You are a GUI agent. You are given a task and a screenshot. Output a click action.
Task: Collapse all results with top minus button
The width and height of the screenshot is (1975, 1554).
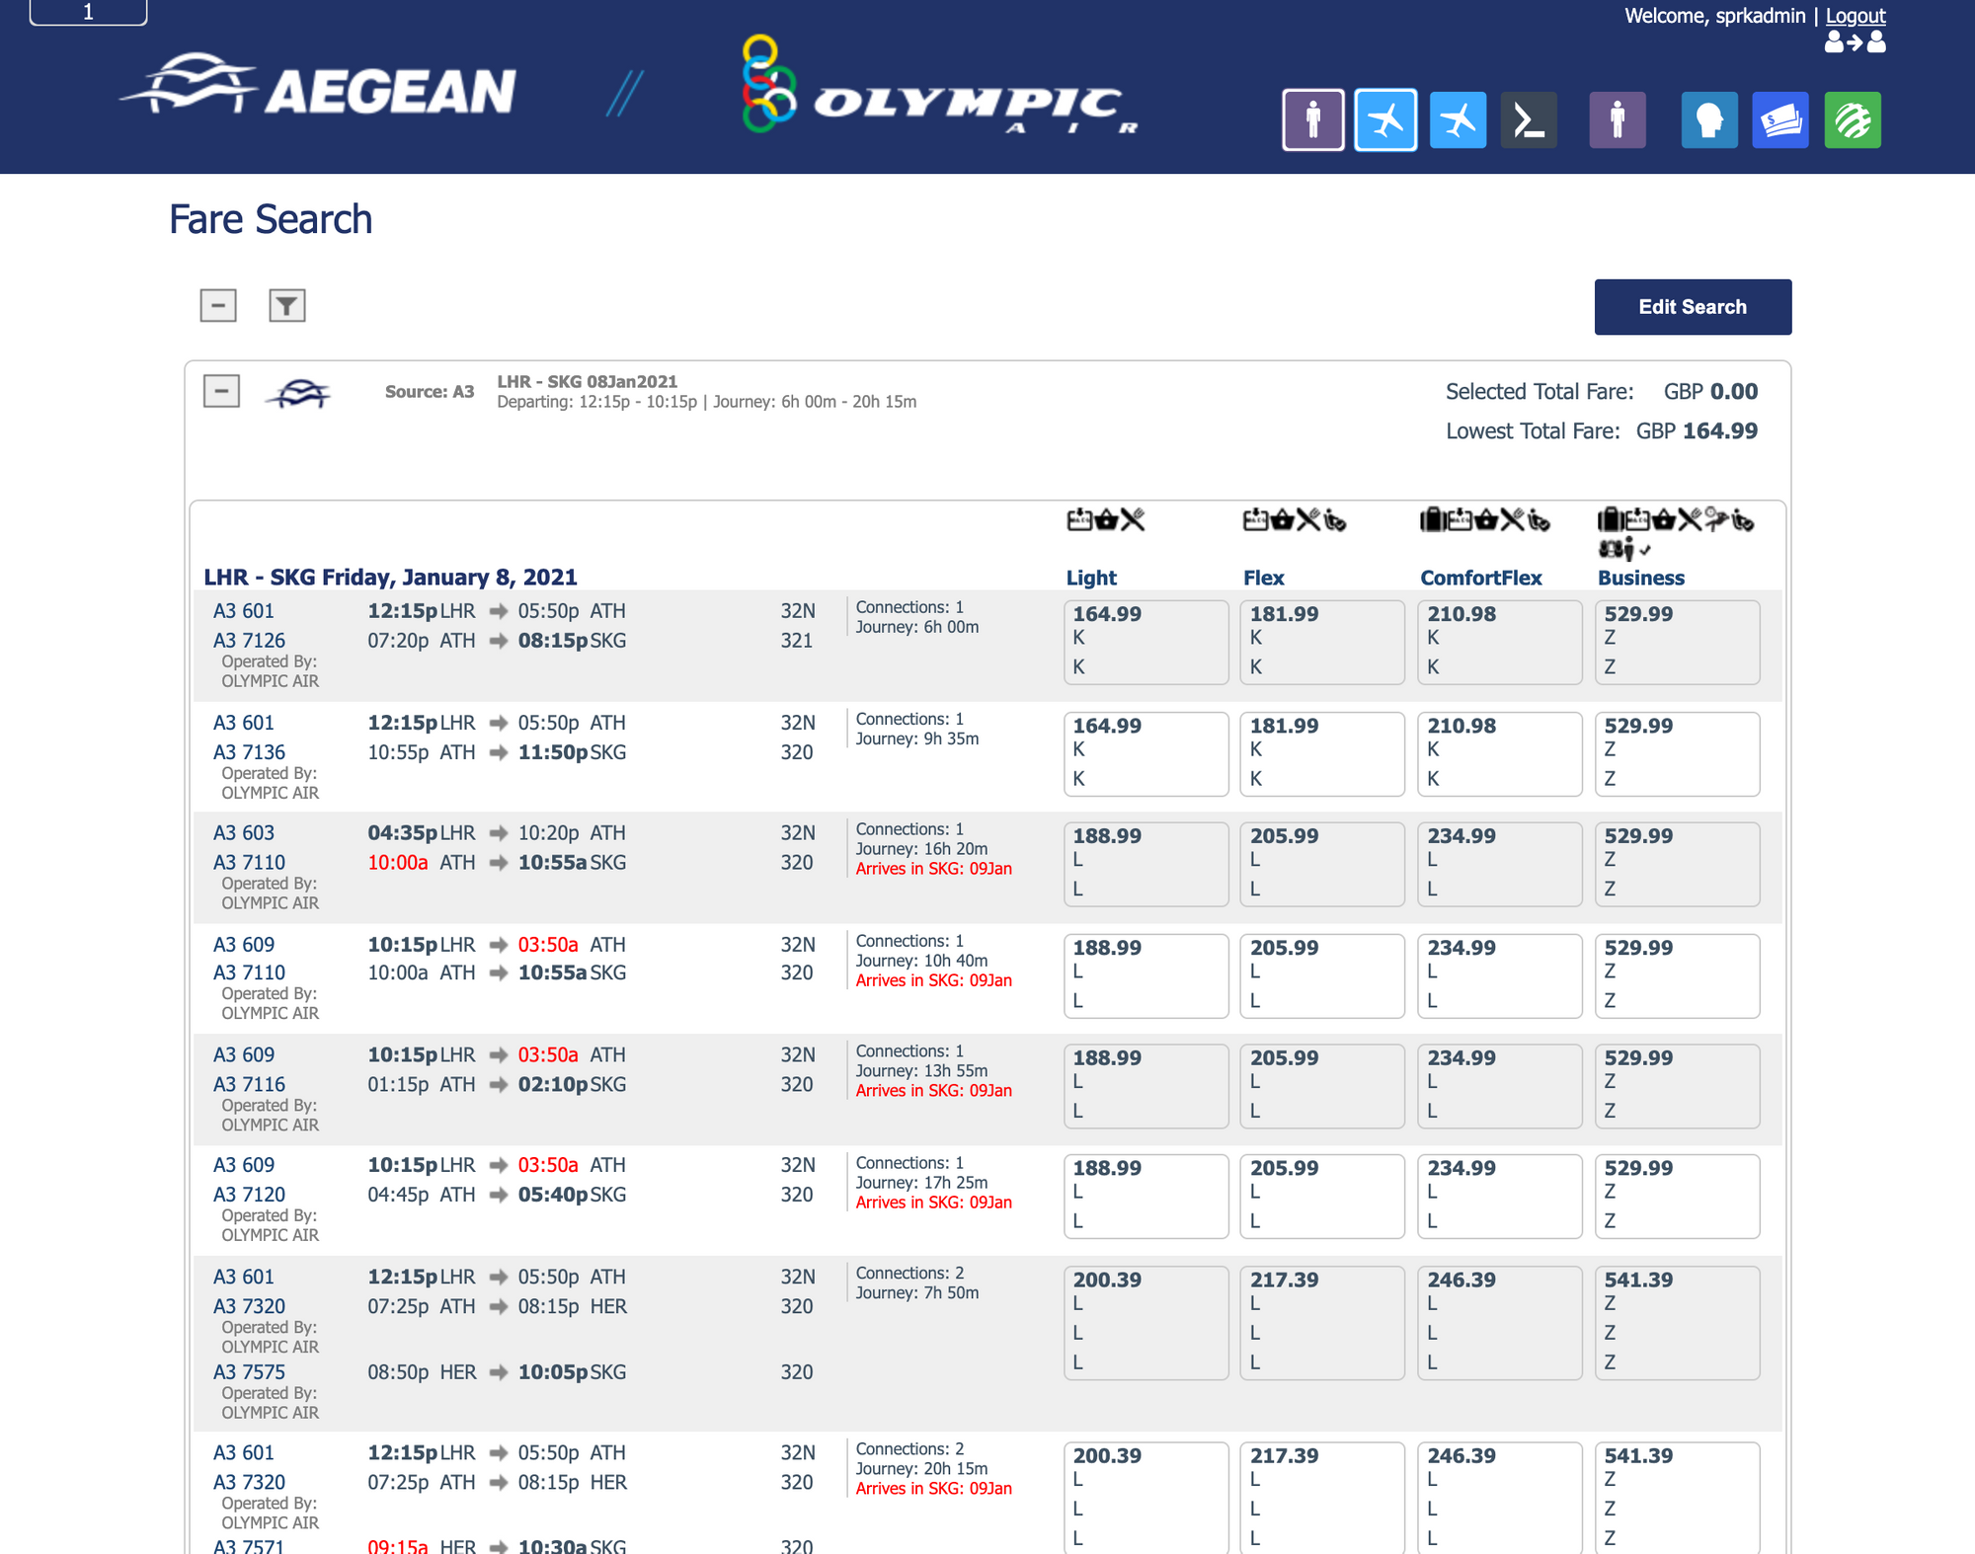pos(218,306)
